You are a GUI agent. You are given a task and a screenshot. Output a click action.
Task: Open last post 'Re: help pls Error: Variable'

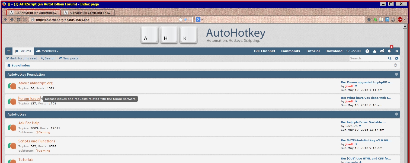[x=363, y=122]
